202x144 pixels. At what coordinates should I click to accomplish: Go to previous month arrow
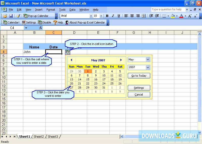tap(71, 60)
